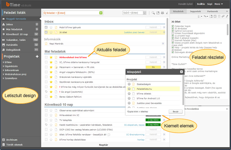
Task: Click the pencil edit icon in details panel
Action: pos(227,16)
